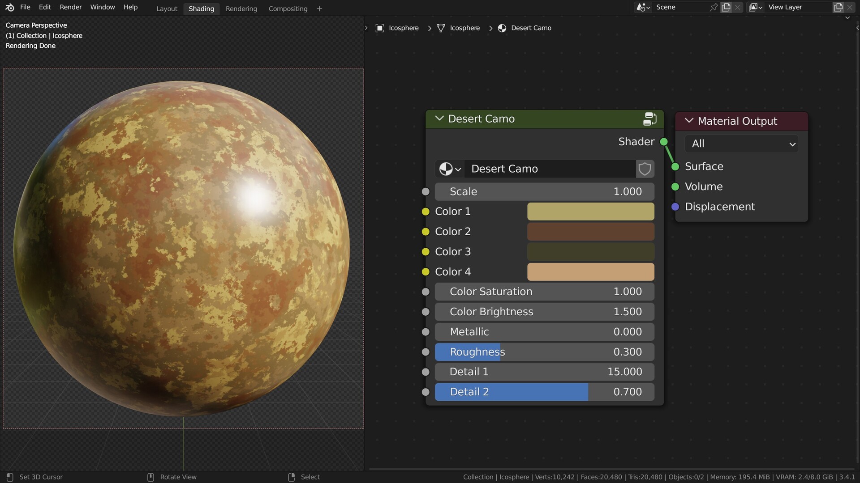The height and width of the screenshot is (483, 860).
Task: Click the Blender logo icon in the top-left corner
Action: 10,7
